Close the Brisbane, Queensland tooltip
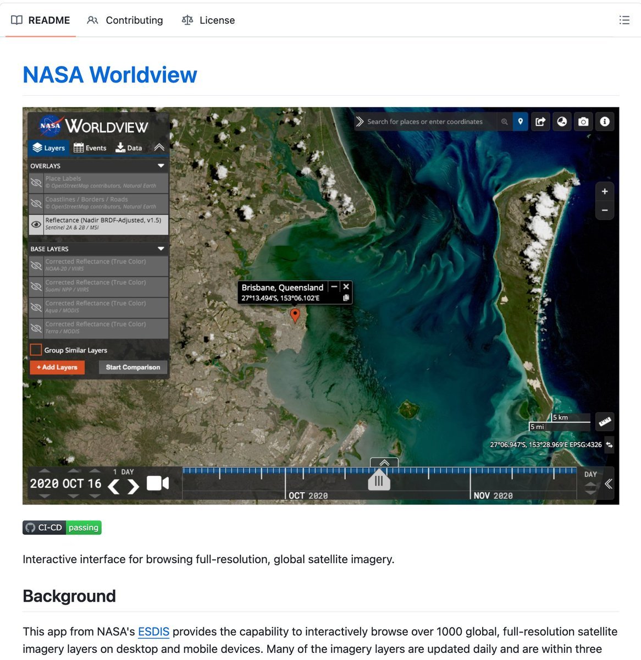The image size is (641, 660). click(346, 287)
